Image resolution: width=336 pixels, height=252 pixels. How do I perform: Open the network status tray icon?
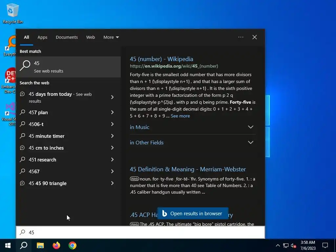pyautogui.click(x=286, y=245)
